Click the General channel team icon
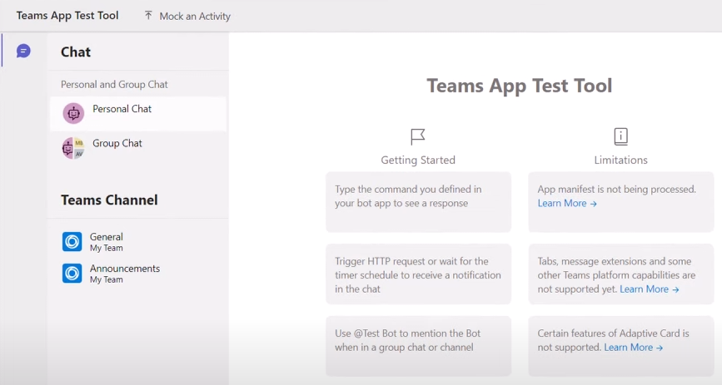The width and height of the screenshot is (722, 385). pos(72,241)
